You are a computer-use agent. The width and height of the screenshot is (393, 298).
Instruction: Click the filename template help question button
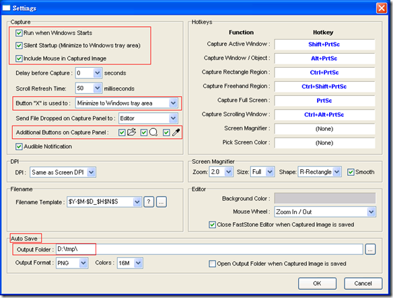[x=149, y=202]
